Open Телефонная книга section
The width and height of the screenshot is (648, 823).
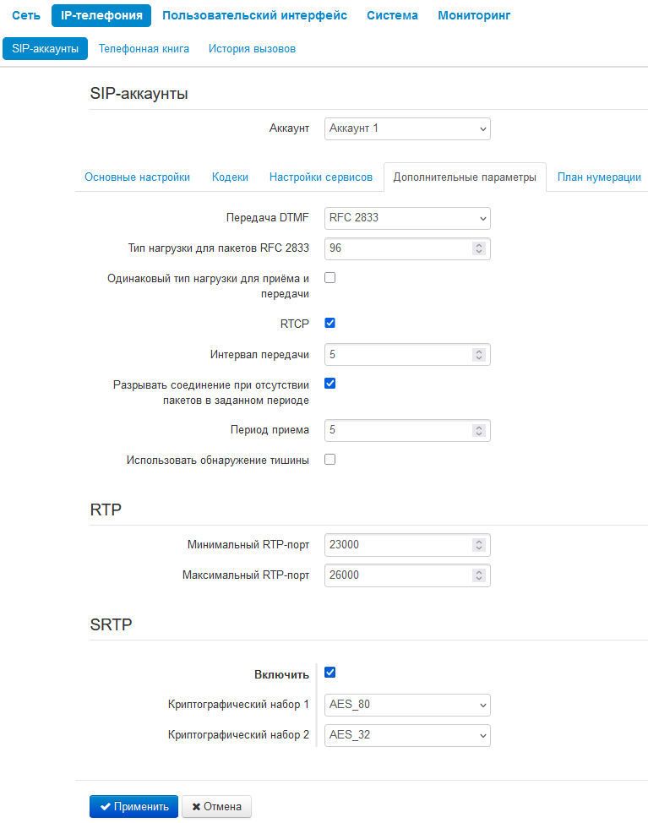coord(144,49)
